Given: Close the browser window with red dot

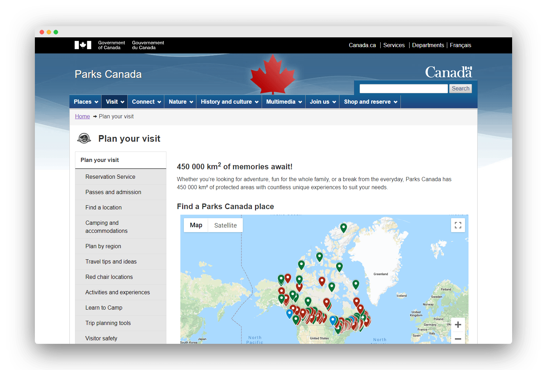Looking at the screenshot, I should [42, 32].
